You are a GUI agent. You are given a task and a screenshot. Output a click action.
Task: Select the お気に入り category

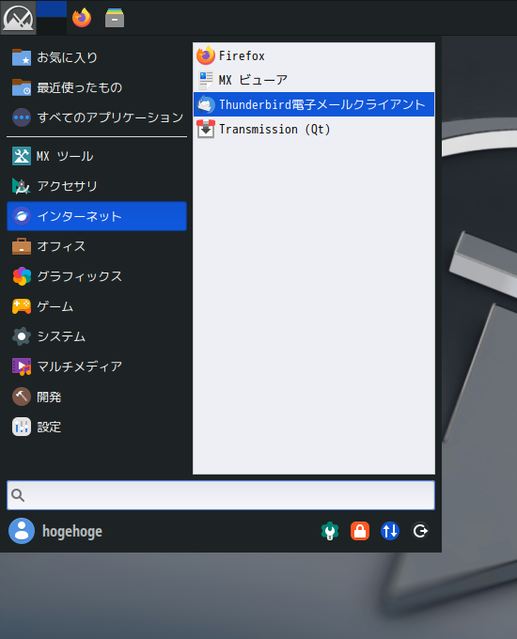point(97,57)
